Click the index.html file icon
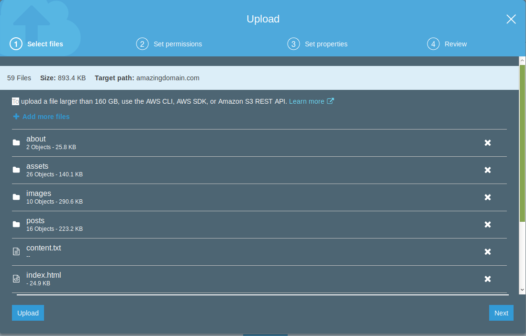 pyautogui.click(x=16, y=279)
